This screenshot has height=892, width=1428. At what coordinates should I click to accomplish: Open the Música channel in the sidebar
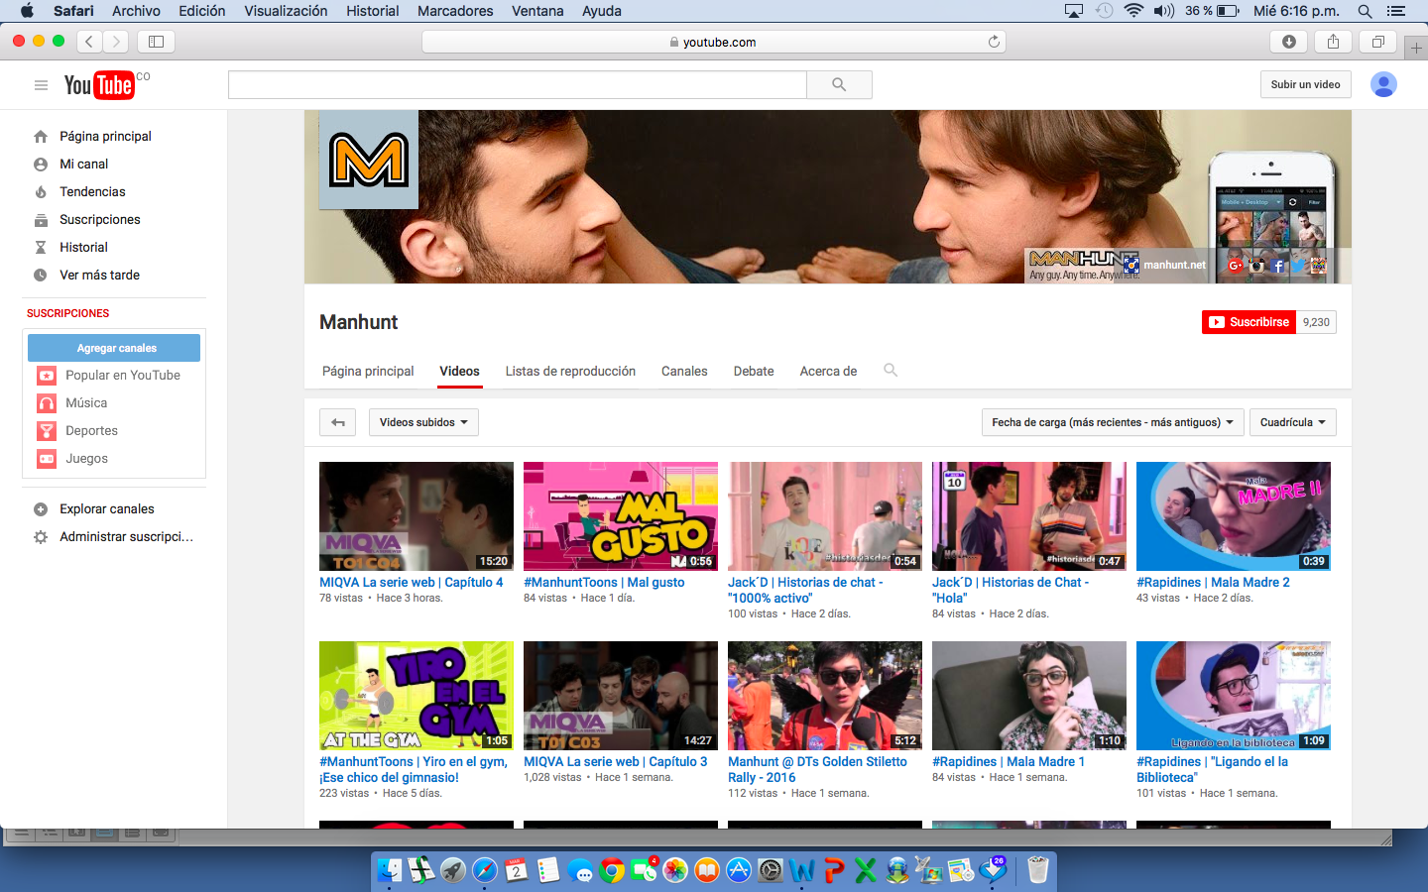86,402
